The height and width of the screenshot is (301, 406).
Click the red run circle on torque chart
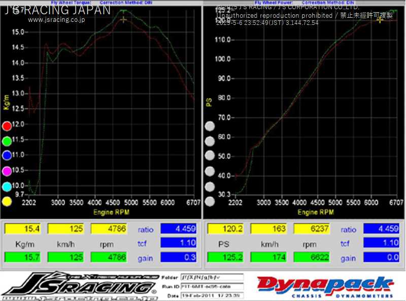click(7, 126)
